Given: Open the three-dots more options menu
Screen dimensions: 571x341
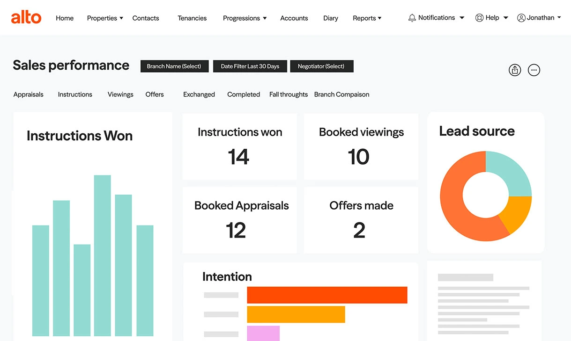Looking at the screenshot, I should point(534,70).
